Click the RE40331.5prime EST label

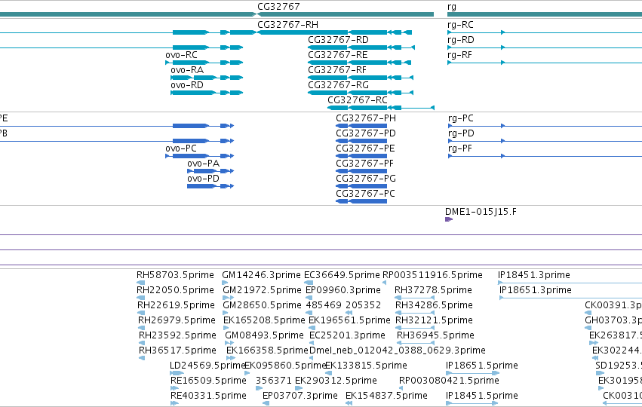[208, 396]
